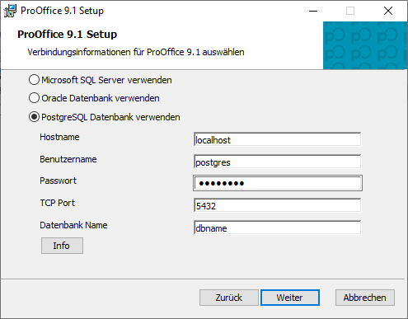Viewport: 408px width, 319px height.
Task: Go back with Zurück button
Action: coord(229,298)
